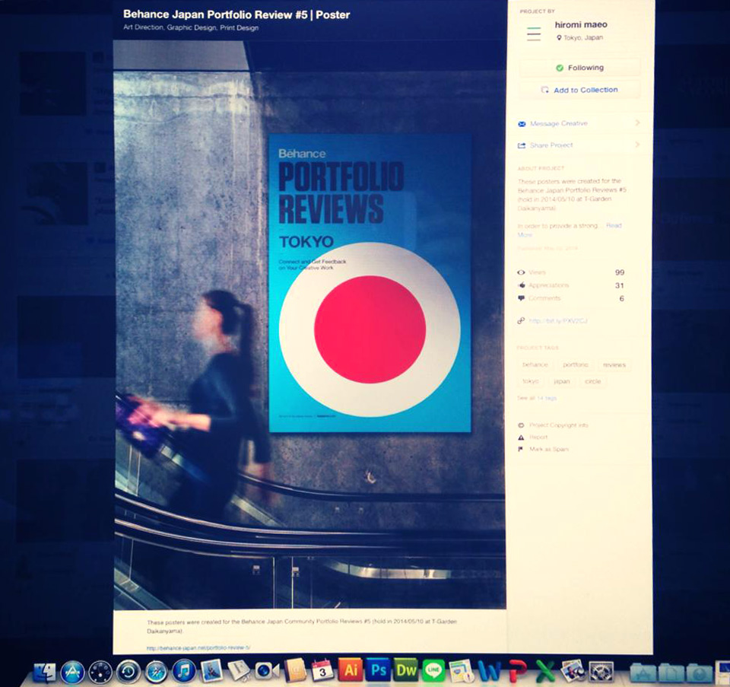Click the copyright icon beside Project Copyright Info

click(x=521, y=425)
